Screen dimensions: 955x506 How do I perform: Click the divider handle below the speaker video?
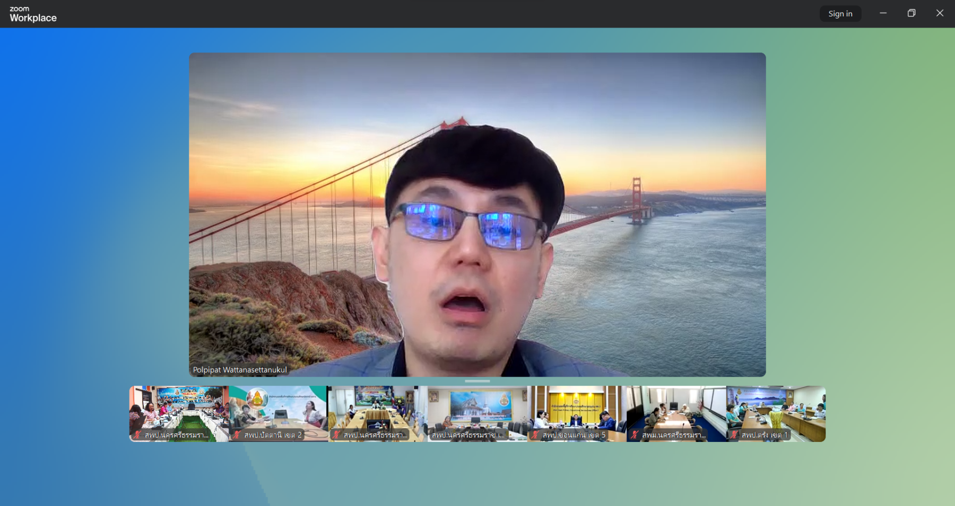[477, 381]
